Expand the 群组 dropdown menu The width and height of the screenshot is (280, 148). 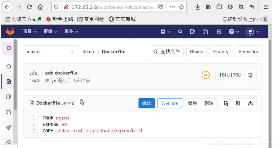[50, 31]
